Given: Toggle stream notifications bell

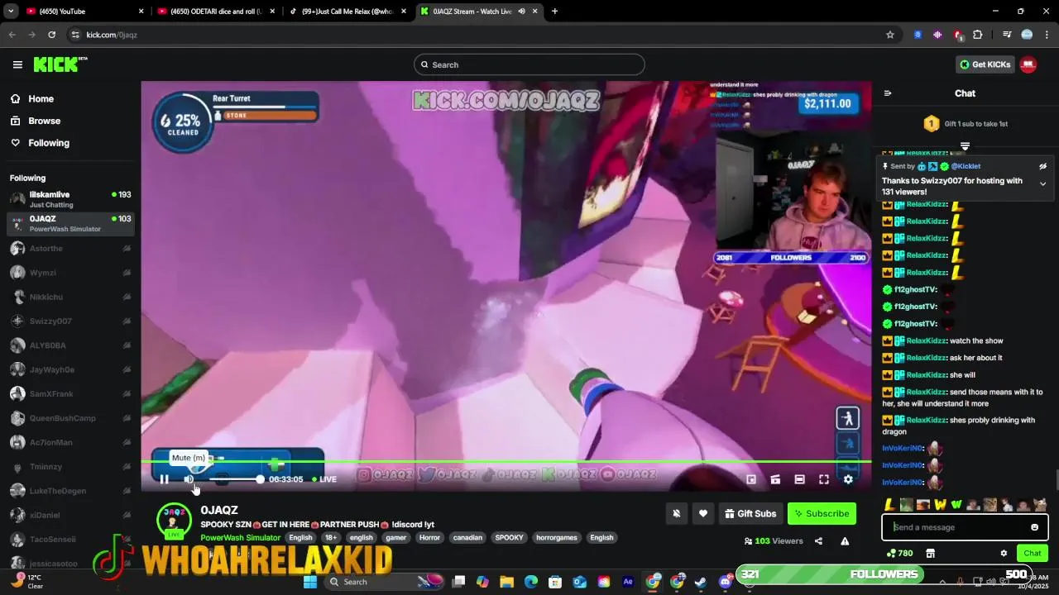Looking at the screenshot, I should [676, 513].
